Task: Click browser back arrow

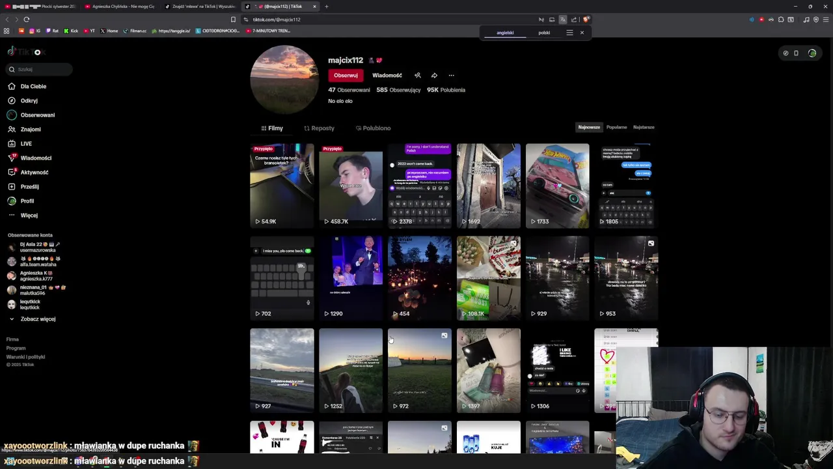Action: pos(7,20)
